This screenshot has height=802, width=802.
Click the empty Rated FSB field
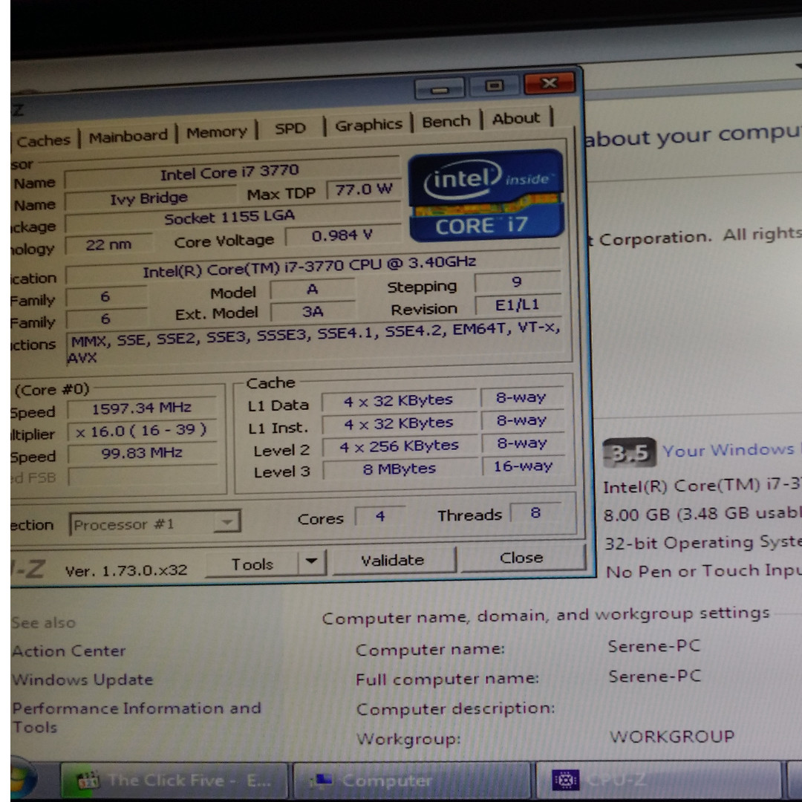(x=143, y=476)
